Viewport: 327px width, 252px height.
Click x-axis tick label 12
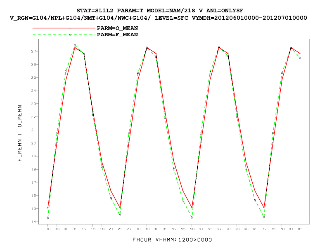(84, 229)
